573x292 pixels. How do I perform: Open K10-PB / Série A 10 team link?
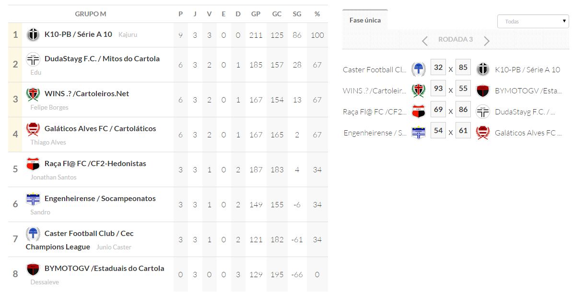[x=78, y=34]
